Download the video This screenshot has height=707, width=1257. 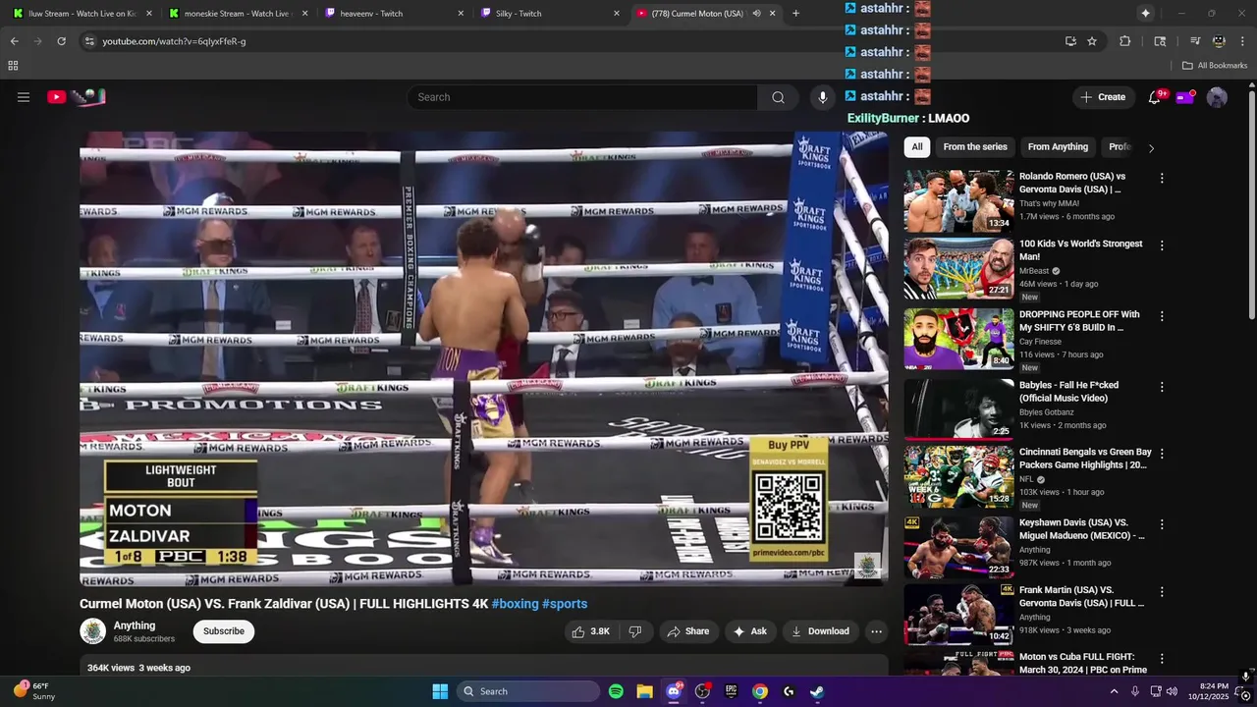(x=820, y=631)
